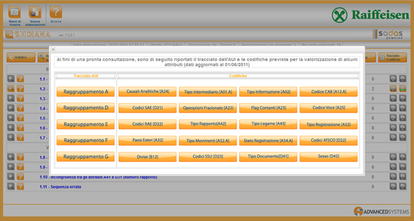Open Raggruppamento G tracciato
The image size is (414, 221).
[86, 156]
